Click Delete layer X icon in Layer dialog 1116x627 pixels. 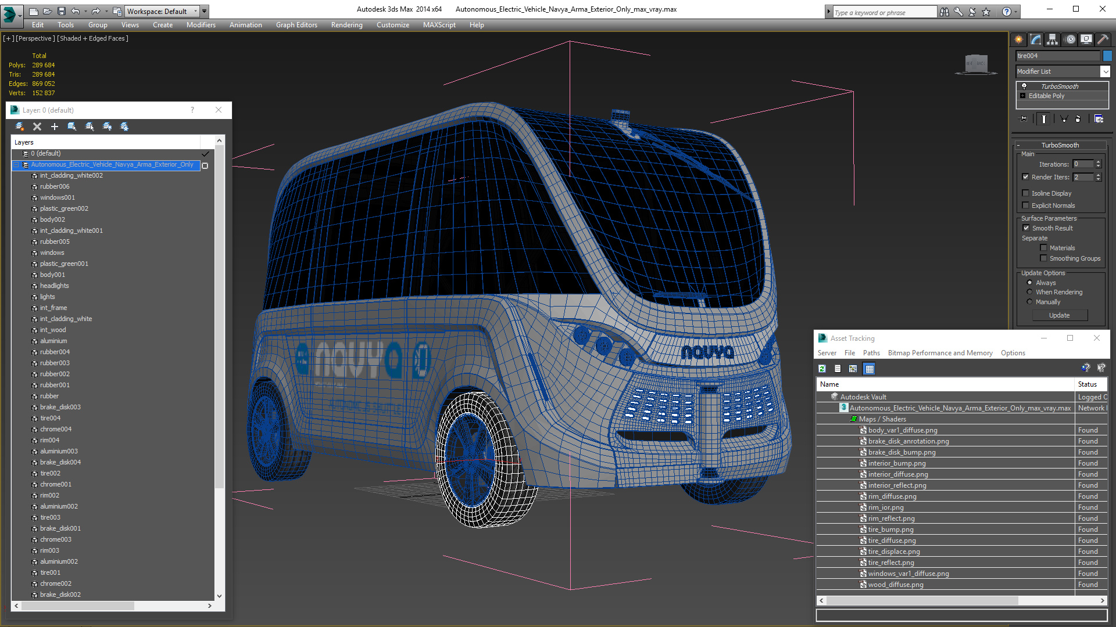pos(37,126)
